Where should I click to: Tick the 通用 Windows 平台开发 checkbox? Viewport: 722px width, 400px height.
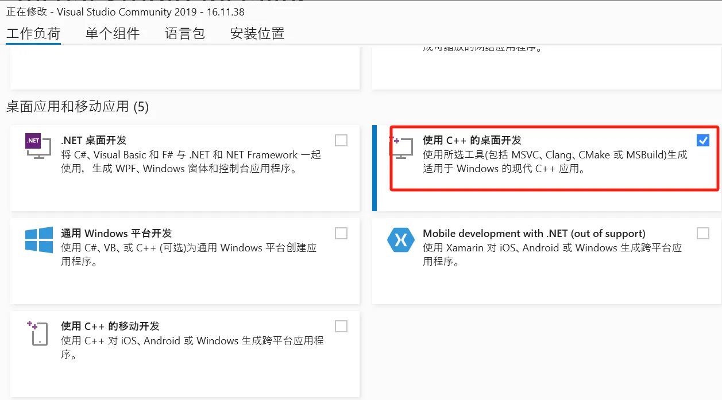click(341, 233)
